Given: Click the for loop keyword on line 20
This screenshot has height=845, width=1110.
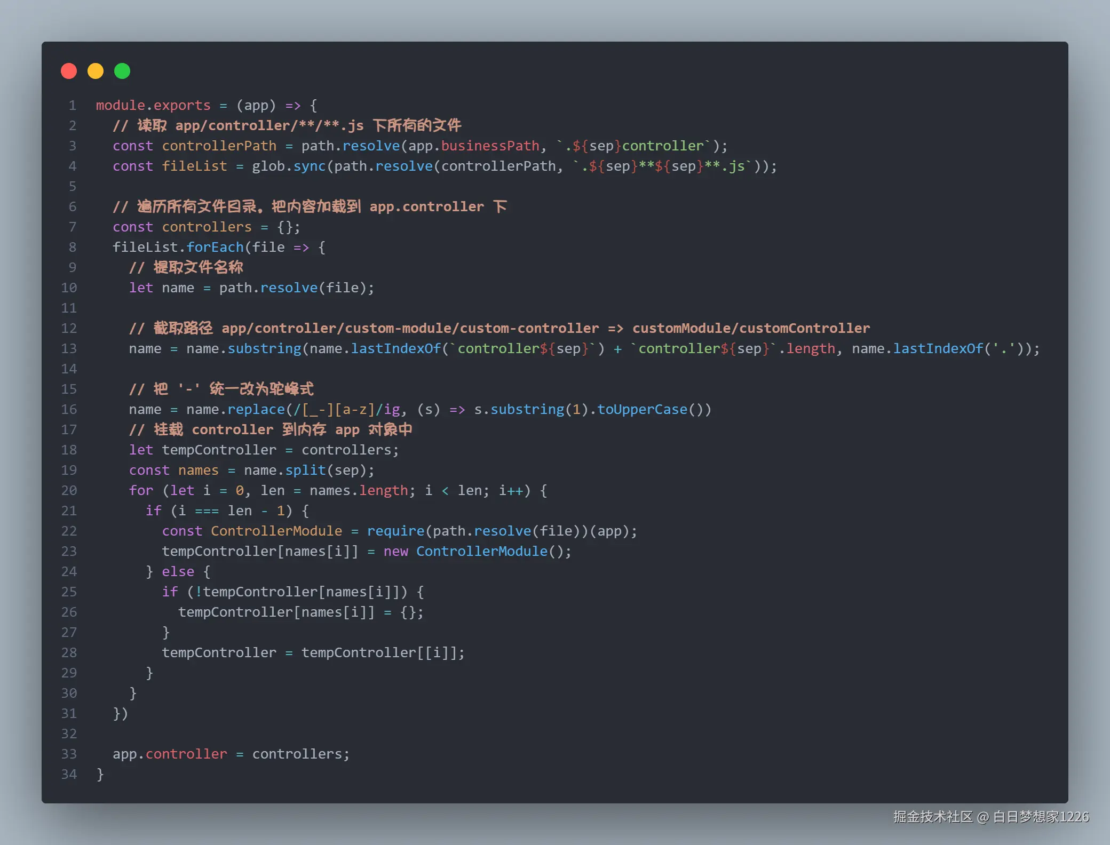Looking at the screenshot, I should (x=141, y=490).
